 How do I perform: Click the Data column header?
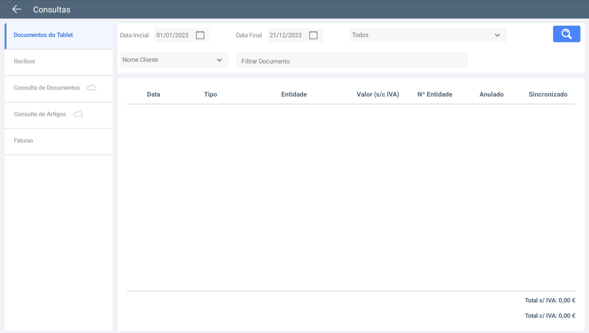coord(153,94)
